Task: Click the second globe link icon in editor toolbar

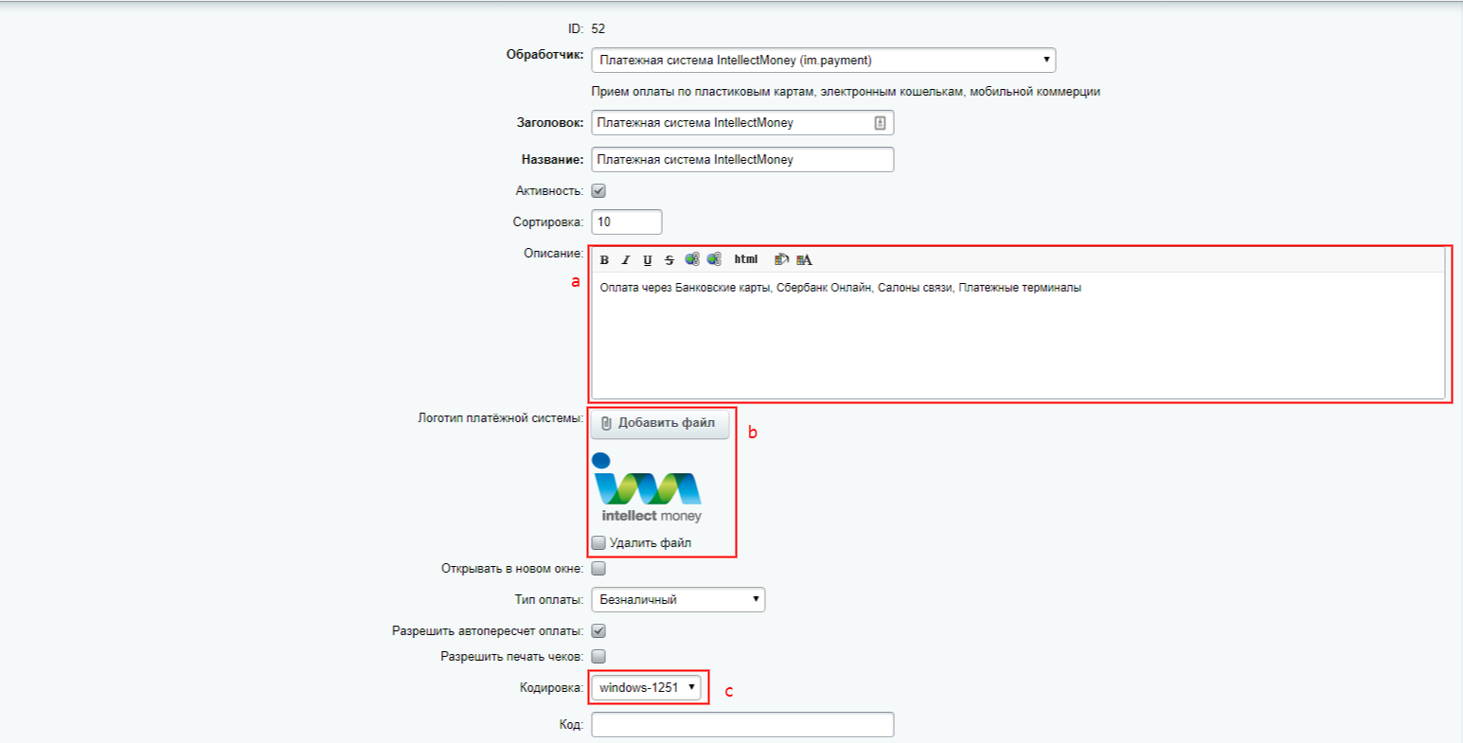Action: coord(714,259)
